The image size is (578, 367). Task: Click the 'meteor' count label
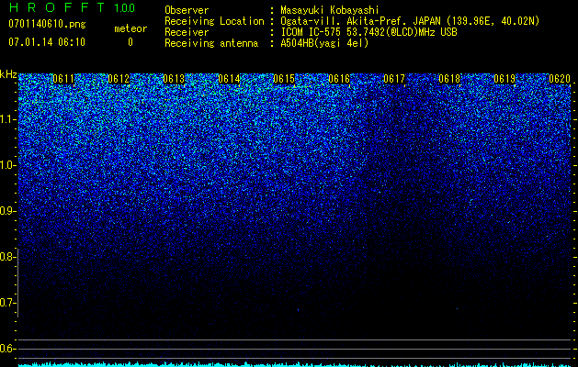click(x=130, y=28)
